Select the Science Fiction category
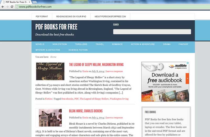The width and height of the screenshot is (210, 137). (x=78, y=50)
